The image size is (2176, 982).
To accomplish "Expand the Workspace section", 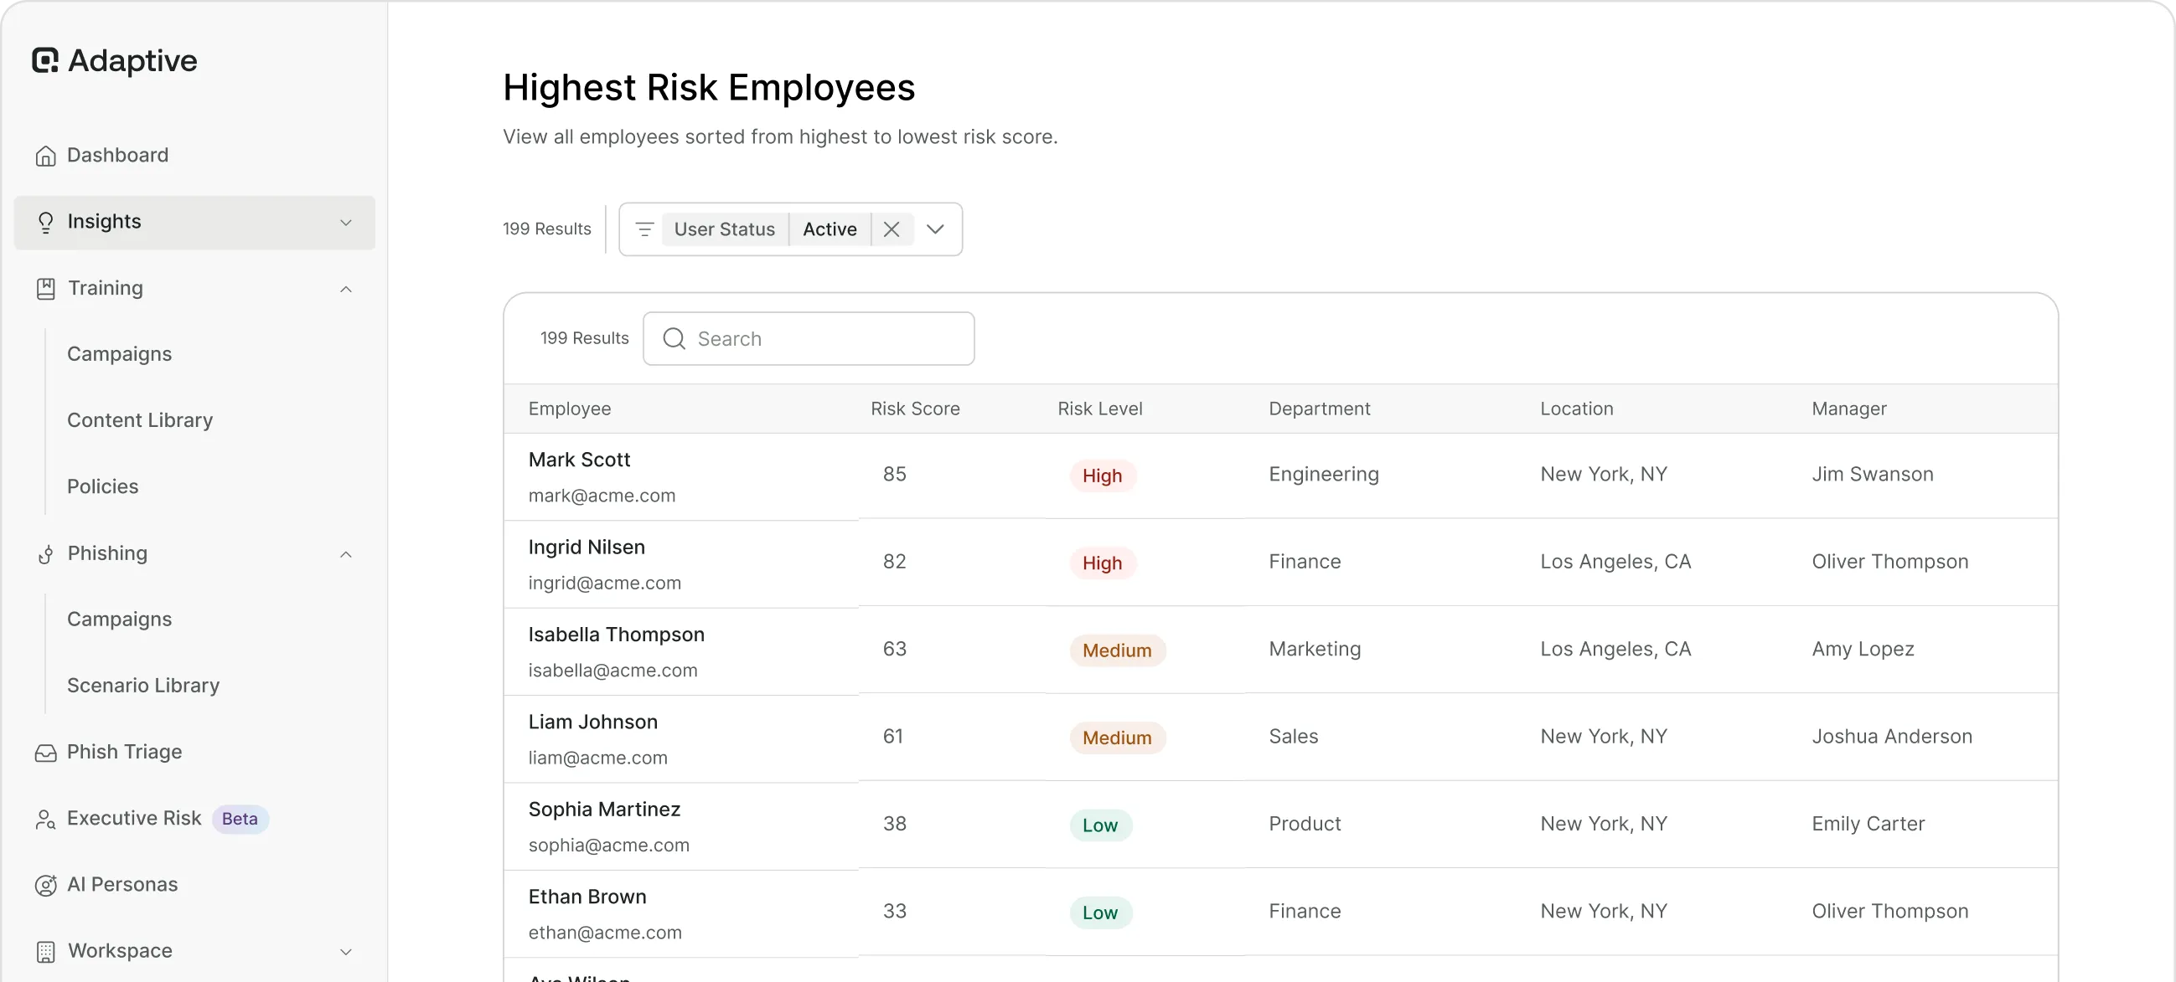I will [x=345, y=952].
